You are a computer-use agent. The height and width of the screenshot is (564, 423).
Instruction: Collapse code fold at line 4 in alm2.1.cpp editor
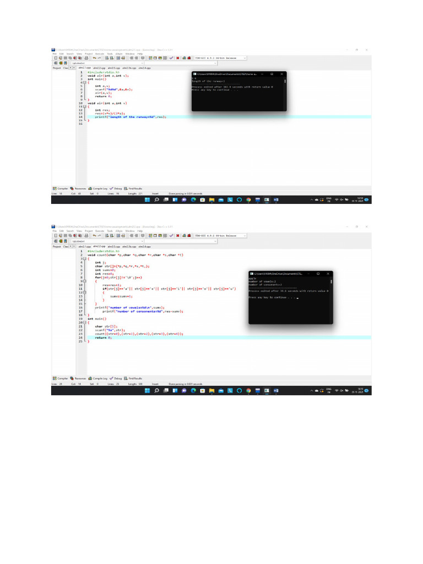pyautogui.click(x=84, y=83)
